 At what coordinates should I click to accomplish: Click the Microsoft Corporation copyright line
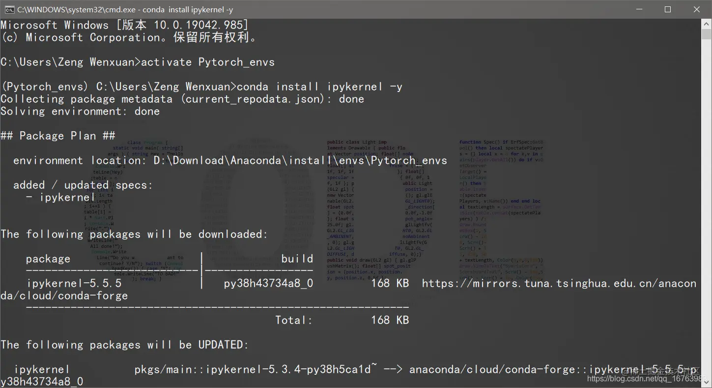[x=129, y=37]
